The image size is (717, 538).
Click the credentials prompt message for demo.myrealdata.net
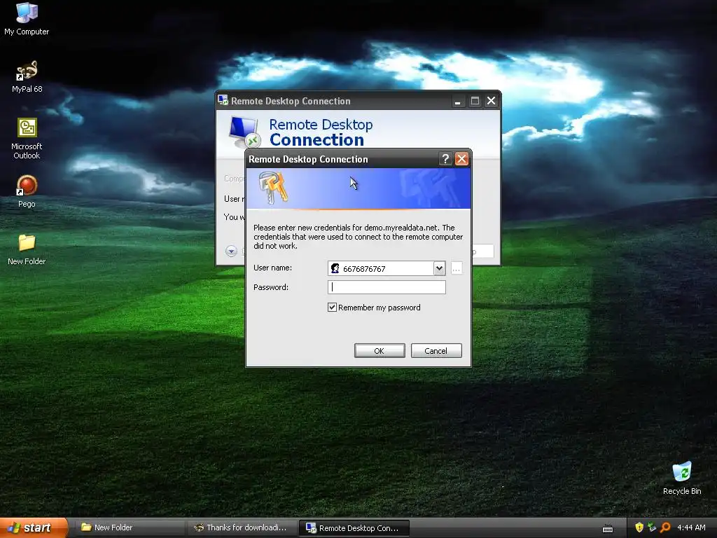(358, 237)
